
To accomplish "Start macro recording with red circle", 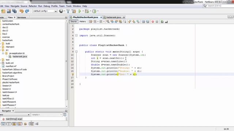I will point(153,22).
